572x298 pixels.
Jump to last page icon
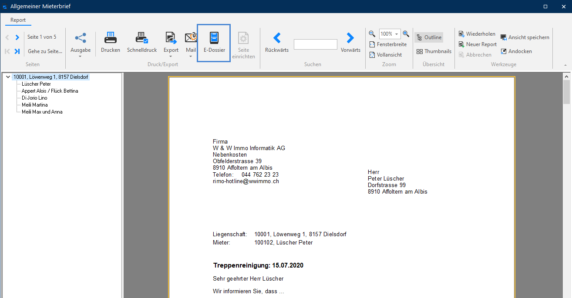point(17,51)
